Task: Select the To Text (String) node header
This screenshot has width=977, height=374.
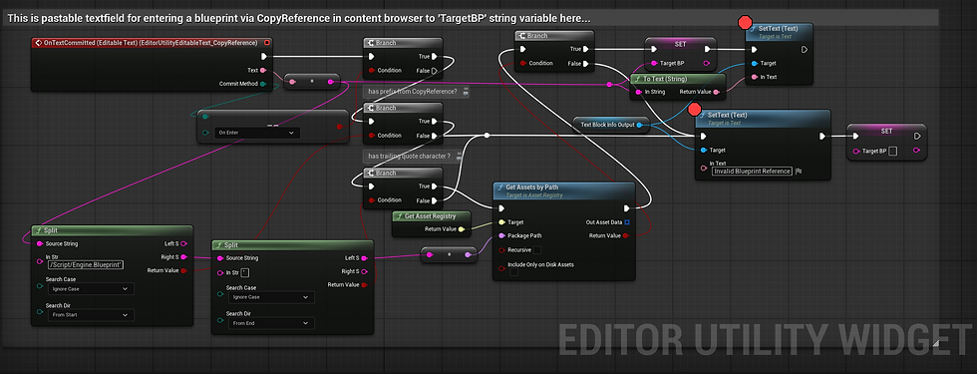Action: tap(678, 79)
